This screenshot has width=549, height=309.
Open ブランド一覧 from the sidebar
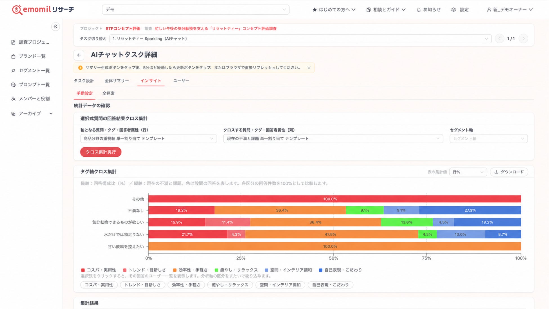[28, 56]
